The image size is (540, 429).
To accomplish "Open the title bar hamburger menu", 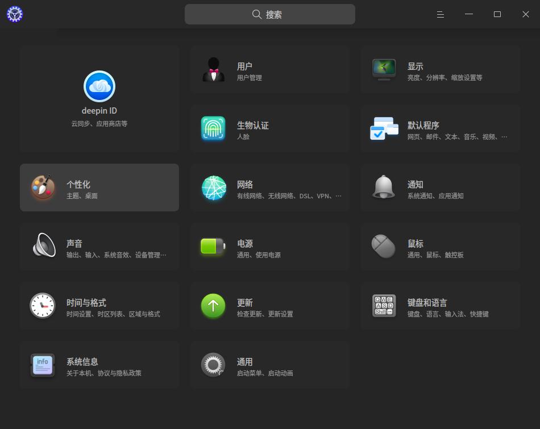I will point(440,14).
